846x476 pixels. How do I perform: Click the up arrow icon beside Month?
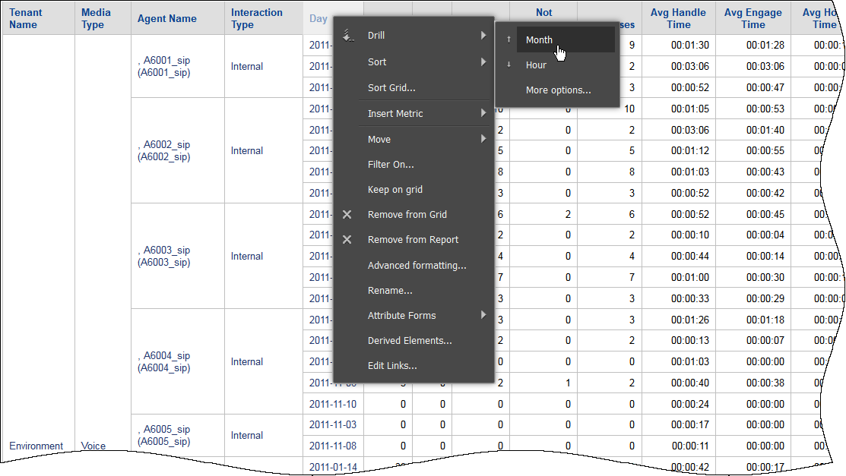[x=509, y=40]
